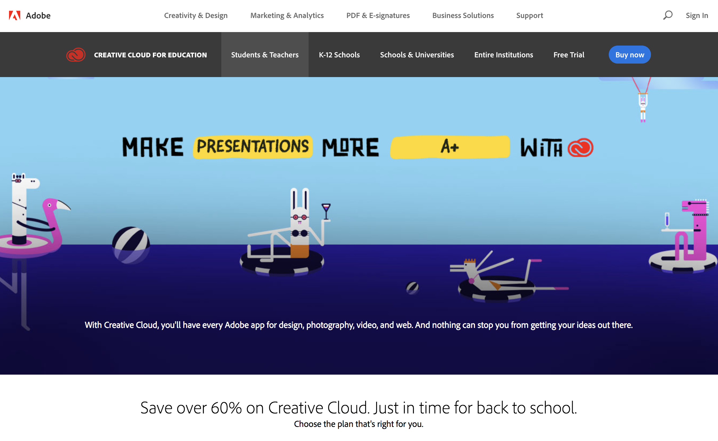Expand the Creativity & Design dropdown

[x=196, y=15]
